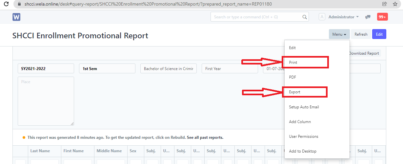
Task: Choose Setup Auto Email option
Action: pos(304,107)
